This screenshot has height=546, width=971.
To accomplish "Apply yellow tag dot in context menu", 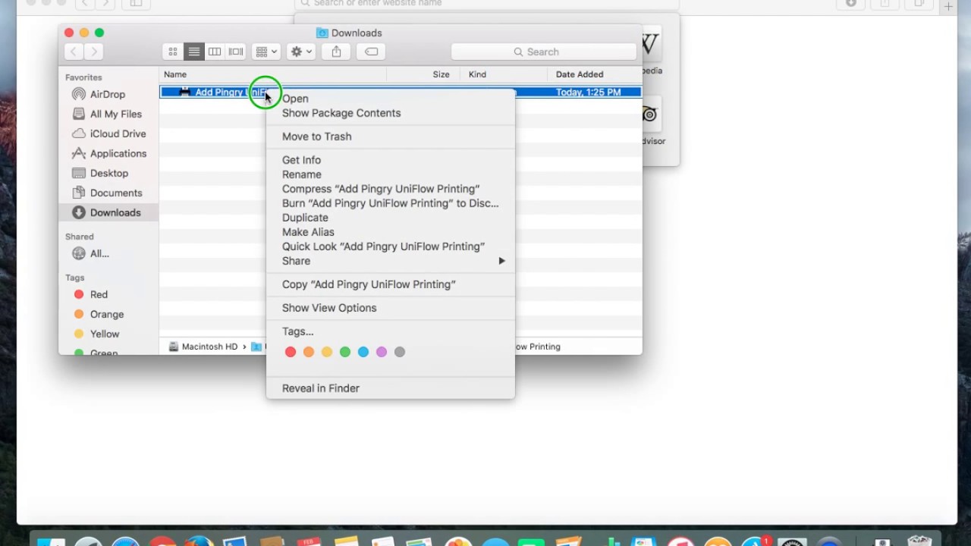I will pyautogui.click(x=327, y=352).
